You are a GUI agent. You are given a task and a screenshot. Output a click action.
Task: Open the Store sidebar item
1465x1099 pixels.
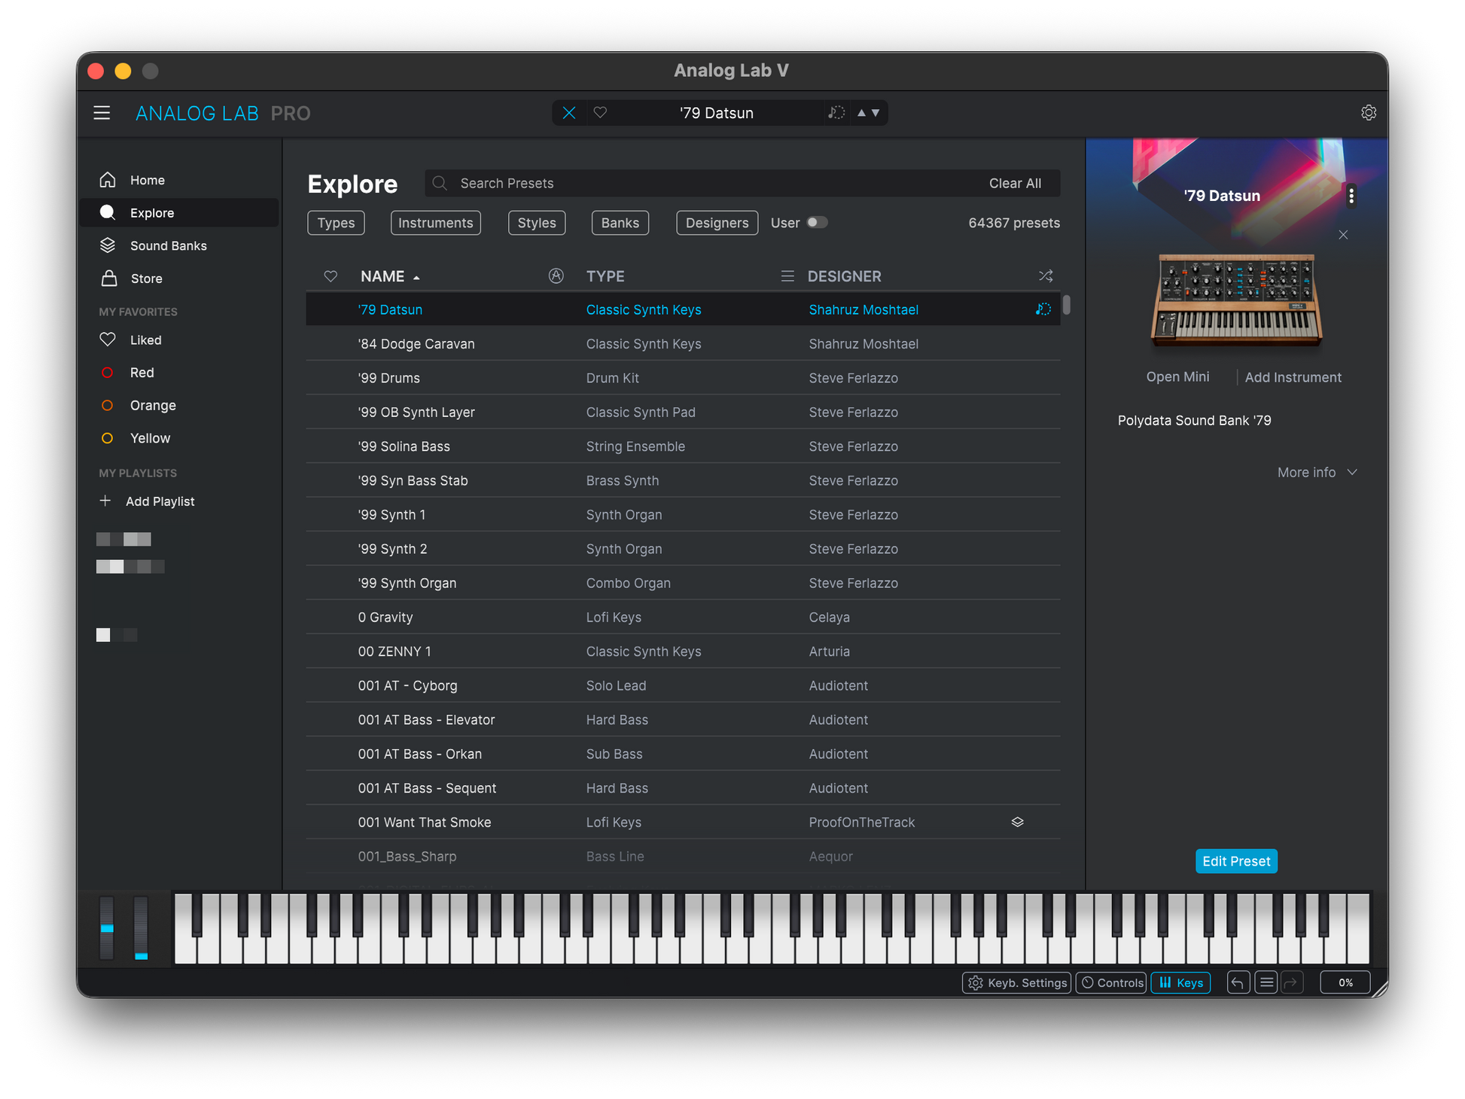point(146,279)
